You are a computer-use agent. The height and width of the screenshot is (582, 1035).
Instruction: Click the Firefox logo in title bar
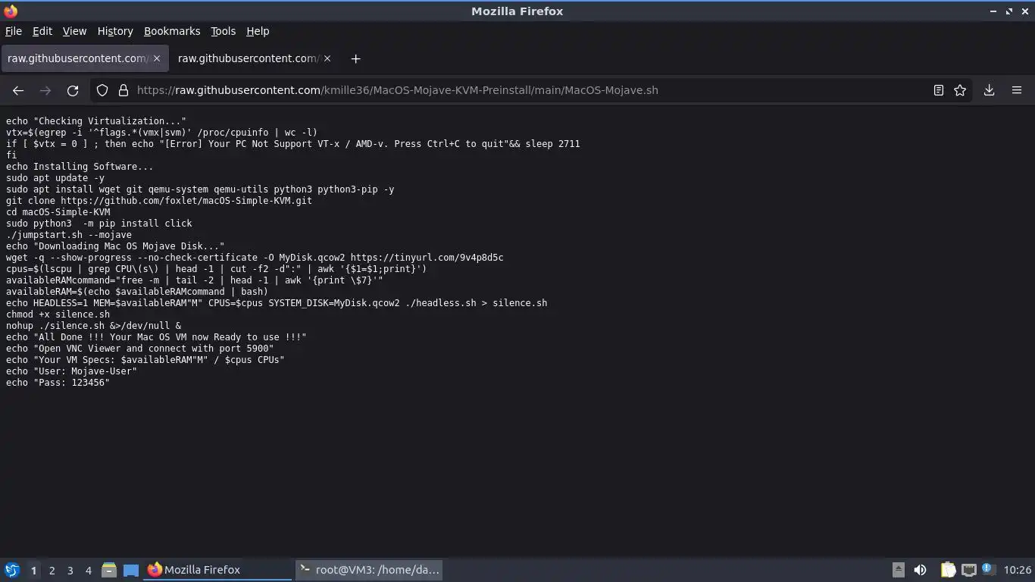[10, 11]
